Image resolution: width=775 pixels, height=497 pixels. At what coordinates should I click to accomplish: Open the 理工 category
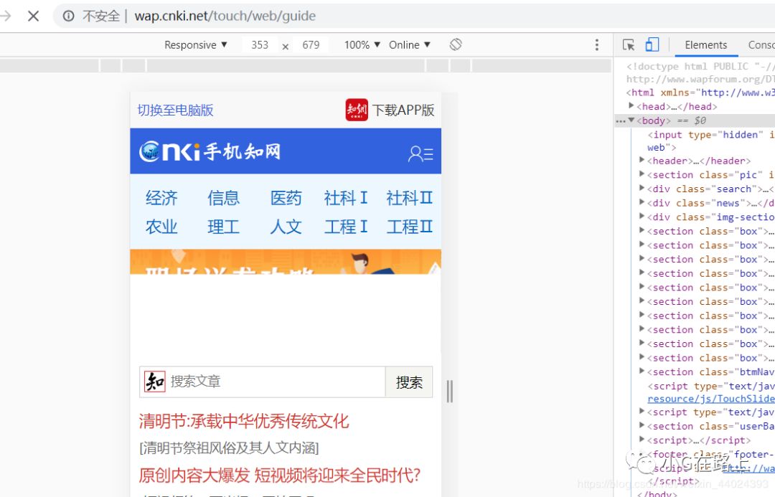[x=223, y=227]
